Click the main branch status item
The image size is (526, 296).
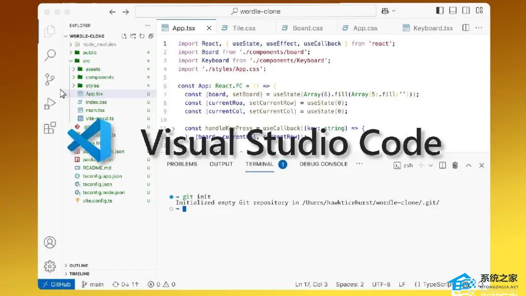[93, 284]
